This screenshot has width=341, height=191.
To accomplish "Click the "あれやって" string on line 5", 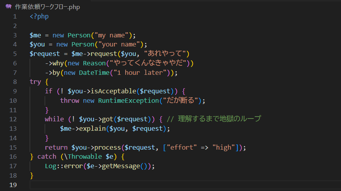I will click(167, 54).
